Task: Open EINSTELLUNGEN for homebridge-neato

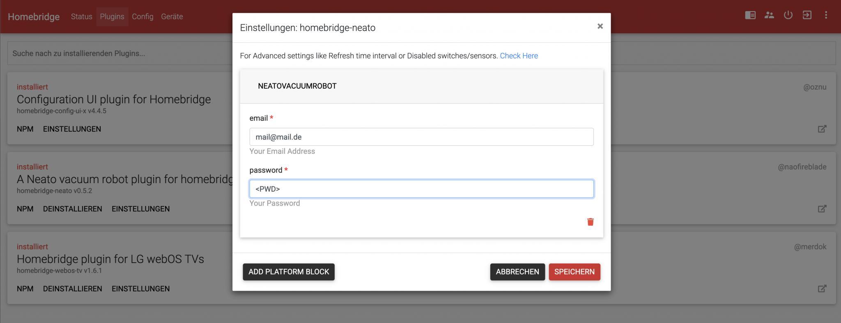Action: [140, 208]
